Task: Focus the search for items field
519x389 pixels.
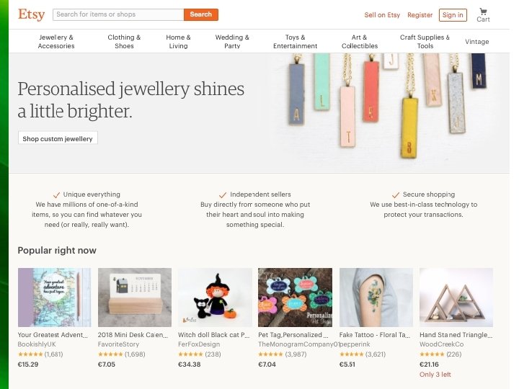Action: pyautogui.click(x=118, y=14)
